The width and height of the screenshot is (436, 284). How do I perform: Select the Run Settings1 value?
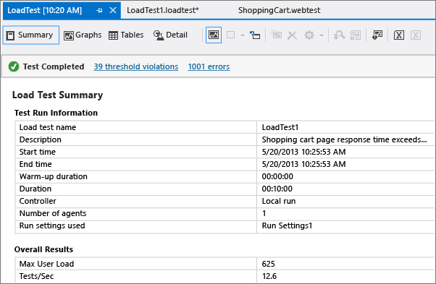[287, 225]
